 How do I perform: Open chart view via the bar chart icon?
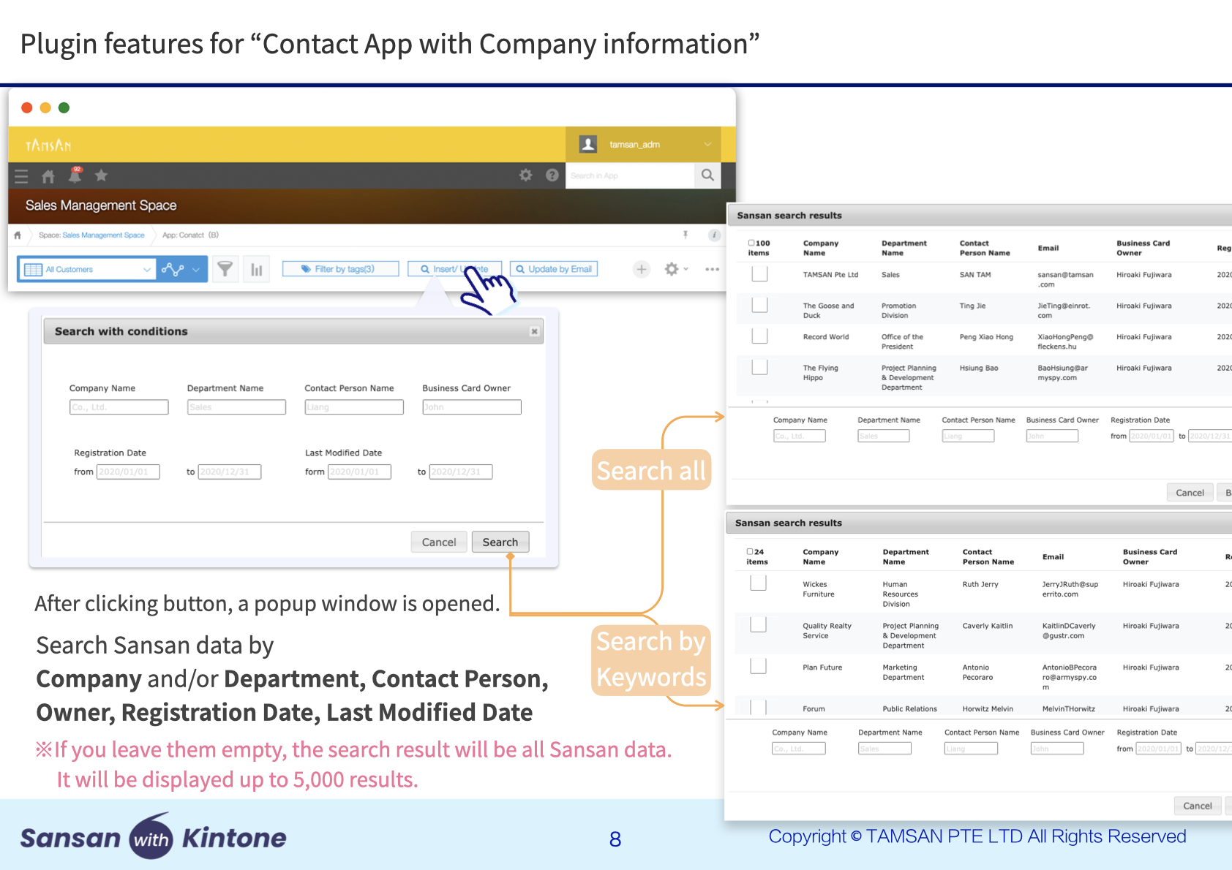pos(257,270)
